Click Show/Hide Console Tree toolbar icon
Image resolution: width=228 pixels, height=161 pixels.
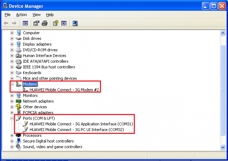tap(25, 23)
